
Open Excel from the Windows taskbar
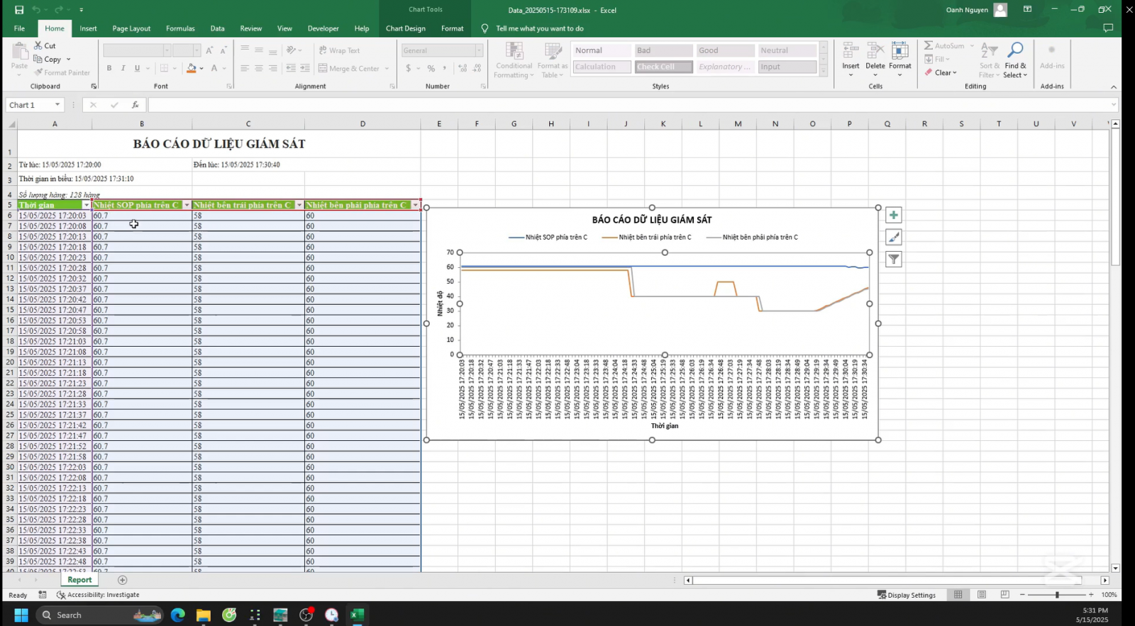pyautogui.click(x=357, y=615)
